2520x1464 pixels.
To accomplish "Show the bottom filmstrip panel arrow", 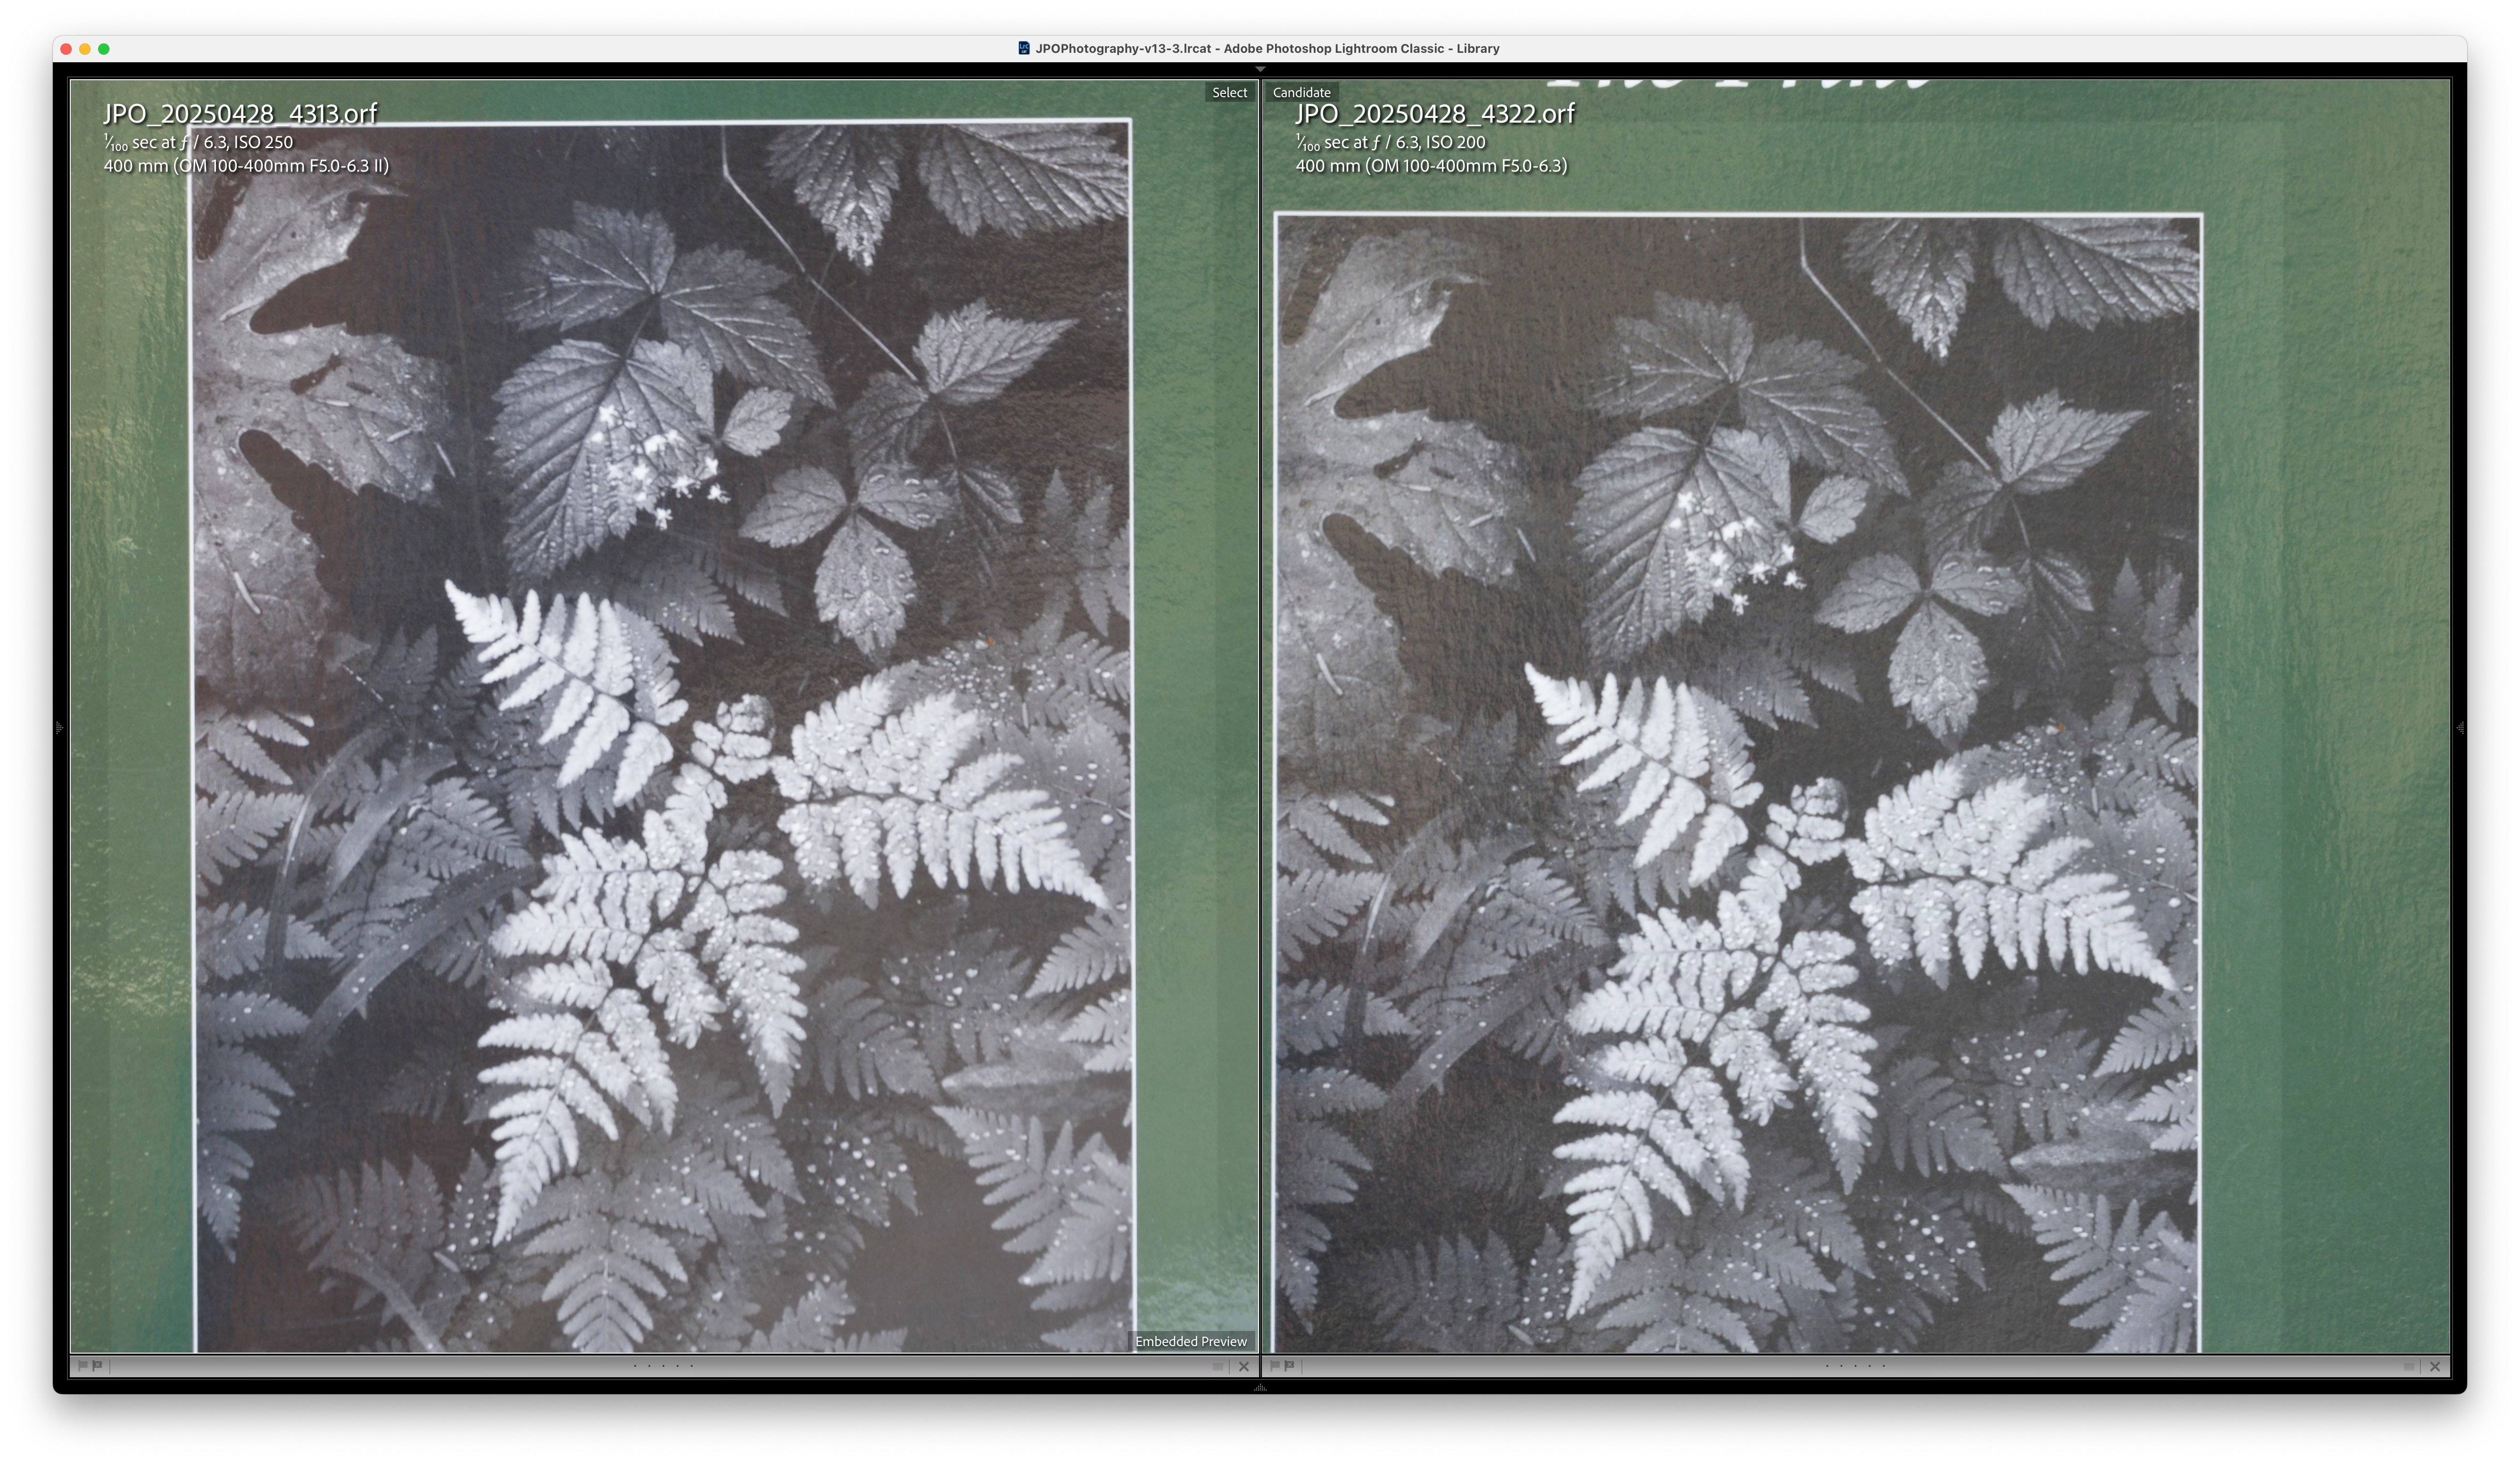I will tap(1260, 1388).
